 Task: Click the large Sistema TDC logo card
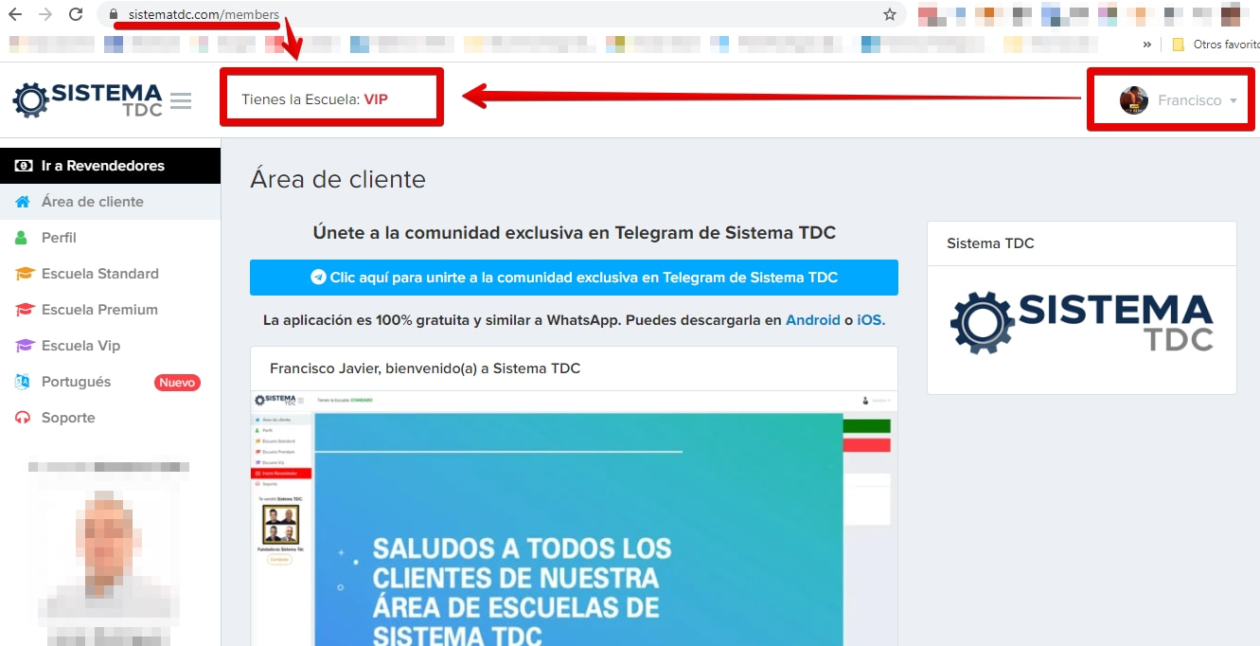pos(1082,322)
